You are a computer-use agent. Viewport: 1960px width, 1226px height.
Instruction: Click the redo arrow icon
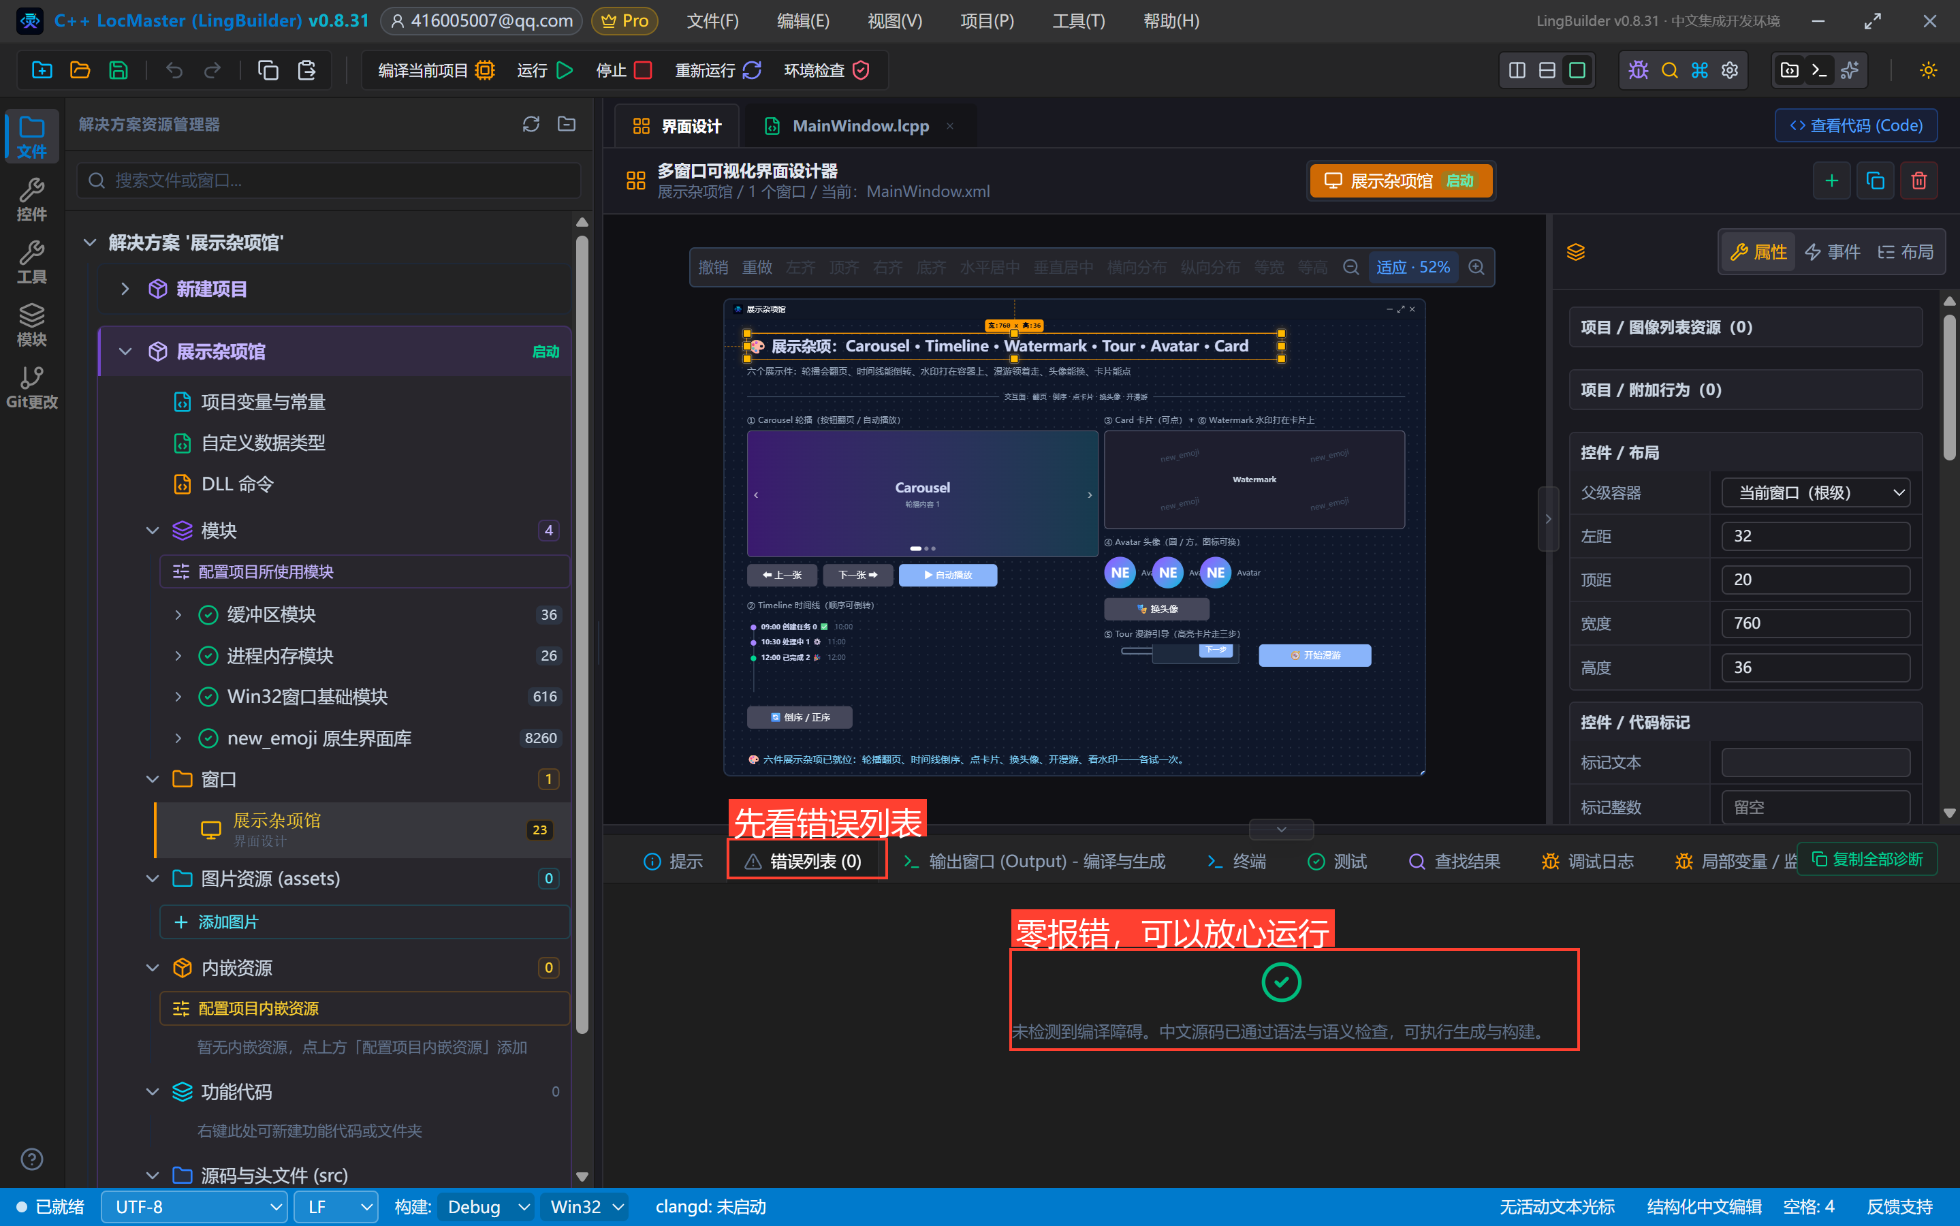tap(212, 69)
